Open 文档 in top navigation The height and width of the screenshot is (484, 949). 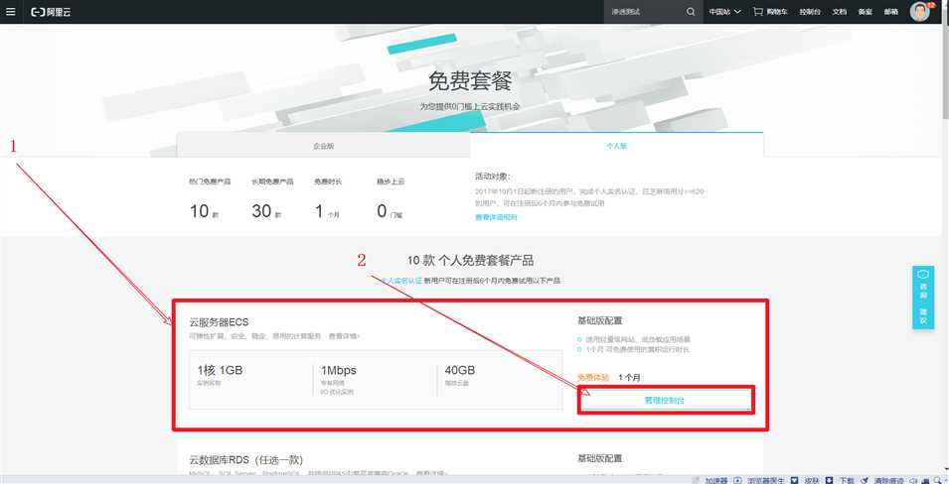(x=839, y=12)
